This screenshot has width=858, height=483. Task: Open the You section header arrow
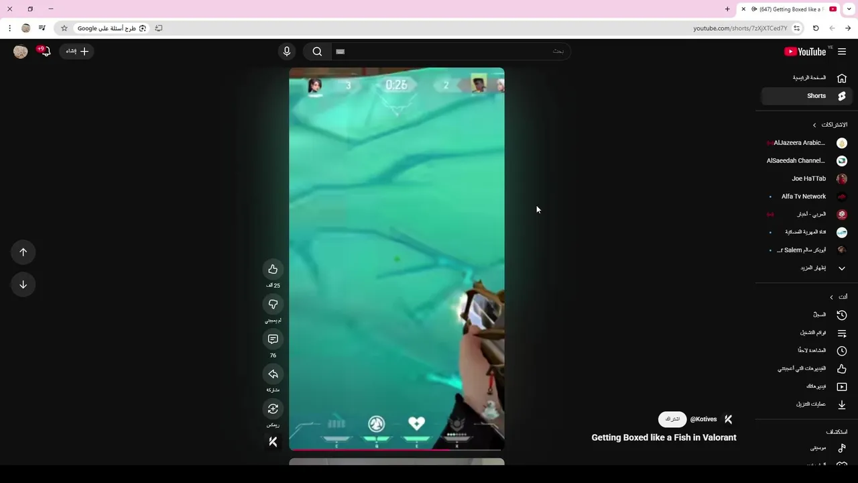[831, 297]
